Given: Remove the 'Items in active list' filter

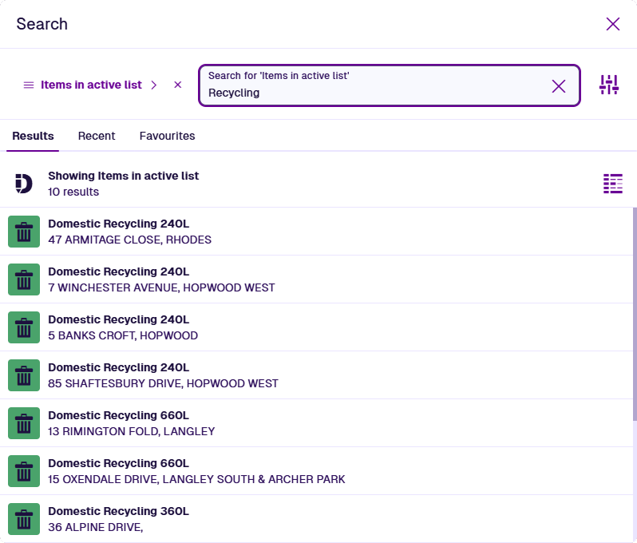Looking at the screenshot, I should [178, 85].
